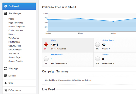Open the File Manager menu item
136x94 pixels.
(x=14, y=42)
